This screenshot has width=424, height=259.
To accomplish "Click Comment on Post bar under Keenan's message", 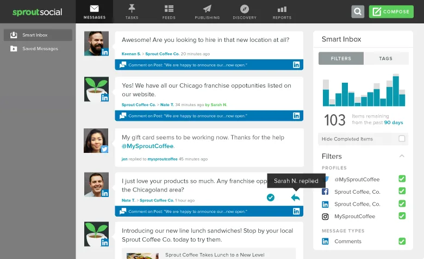I will tap(209, 65).
